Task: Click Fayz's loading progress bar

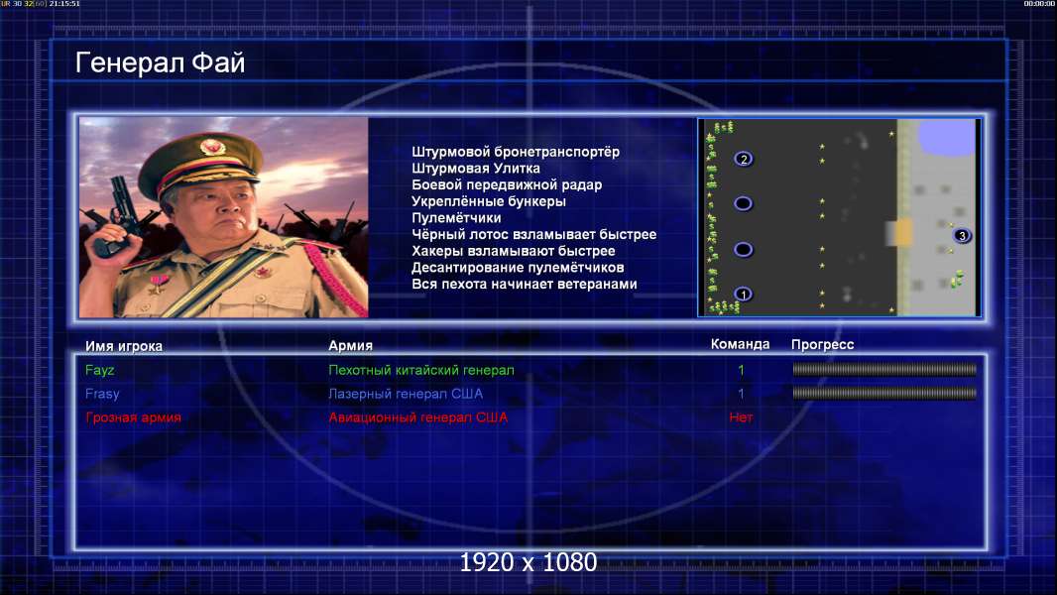Action: click(884, 369)
